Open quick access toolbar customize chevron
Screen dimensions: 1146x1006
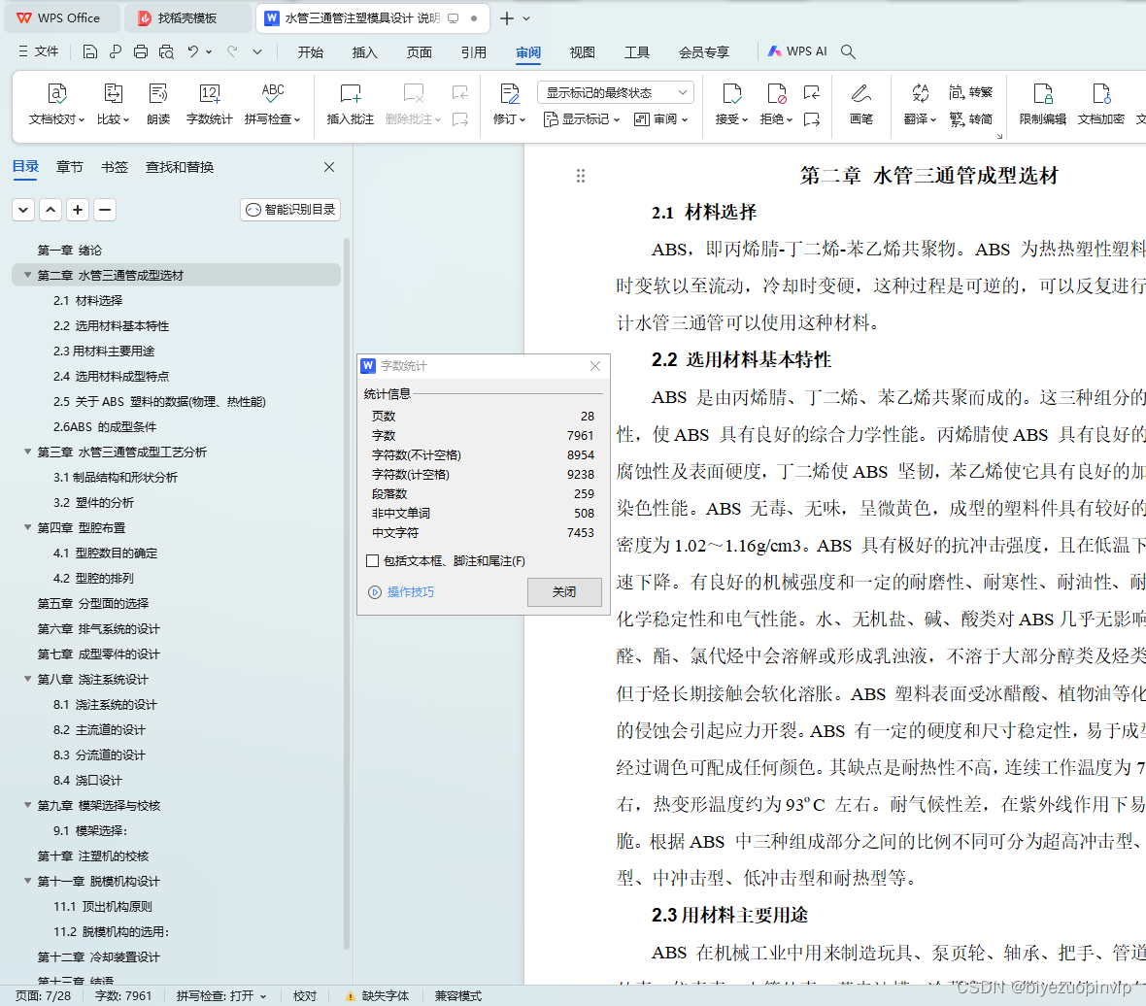257,51
